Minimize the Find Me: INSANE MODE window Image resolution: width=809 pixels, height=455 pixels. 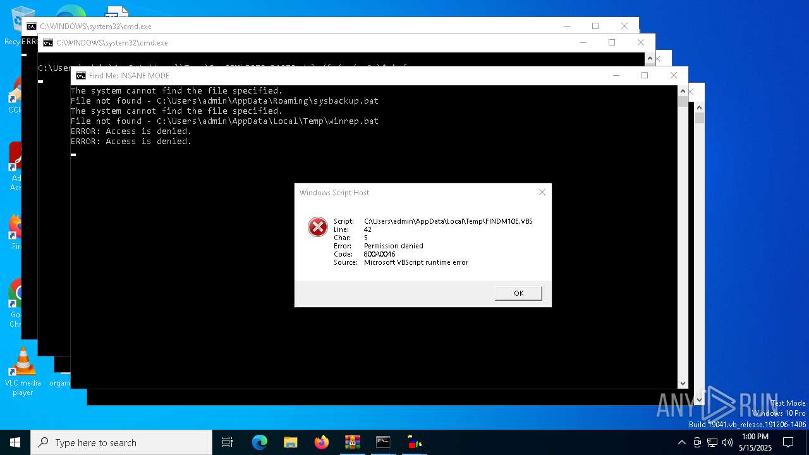pos(616,75)
